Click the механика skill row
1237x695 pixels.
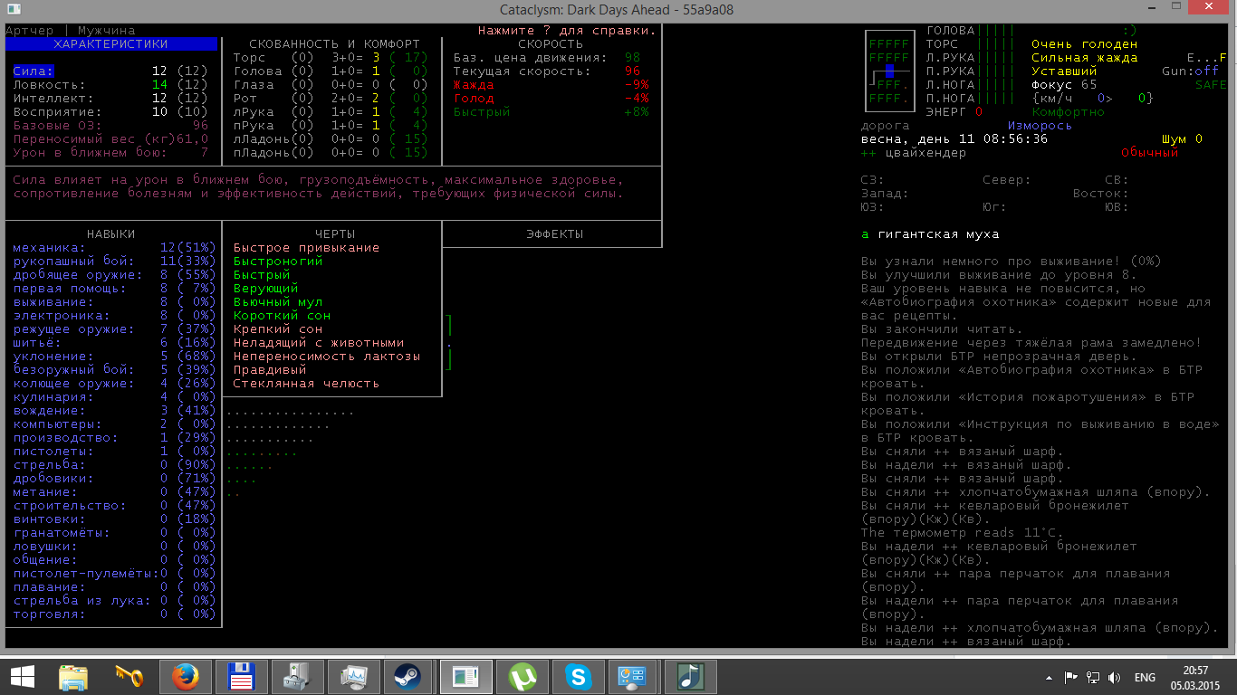click(114, 247)
